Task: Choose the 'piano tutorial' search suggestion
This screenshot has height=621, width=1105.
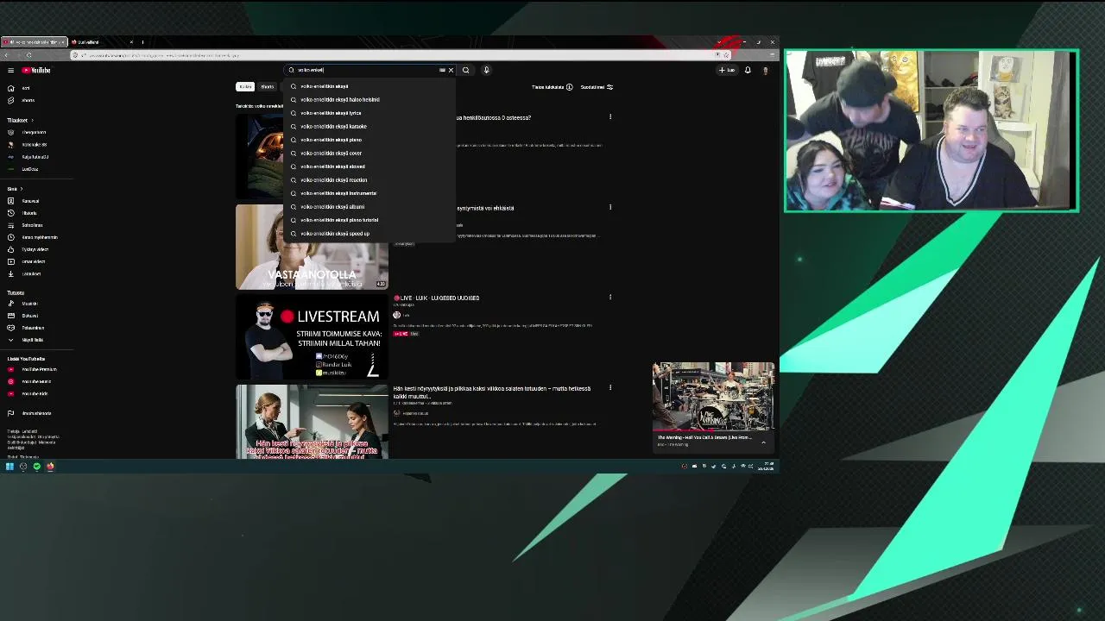Action: [369, 220]
